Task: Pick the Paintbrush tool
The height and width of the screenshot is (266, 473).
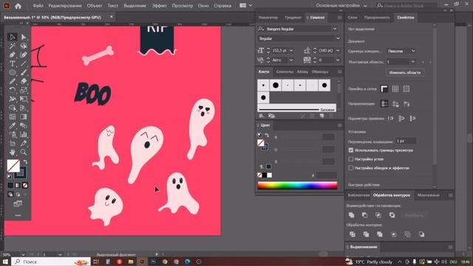Action: [x=24, y=72]
